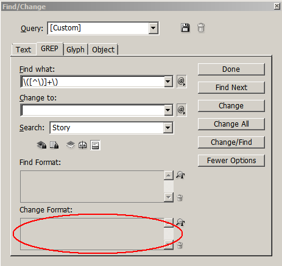The width and height of the screenshot is (282, 266).
Task: Clear Change Format attributes trash icon
Action: [x=180, y=245]
